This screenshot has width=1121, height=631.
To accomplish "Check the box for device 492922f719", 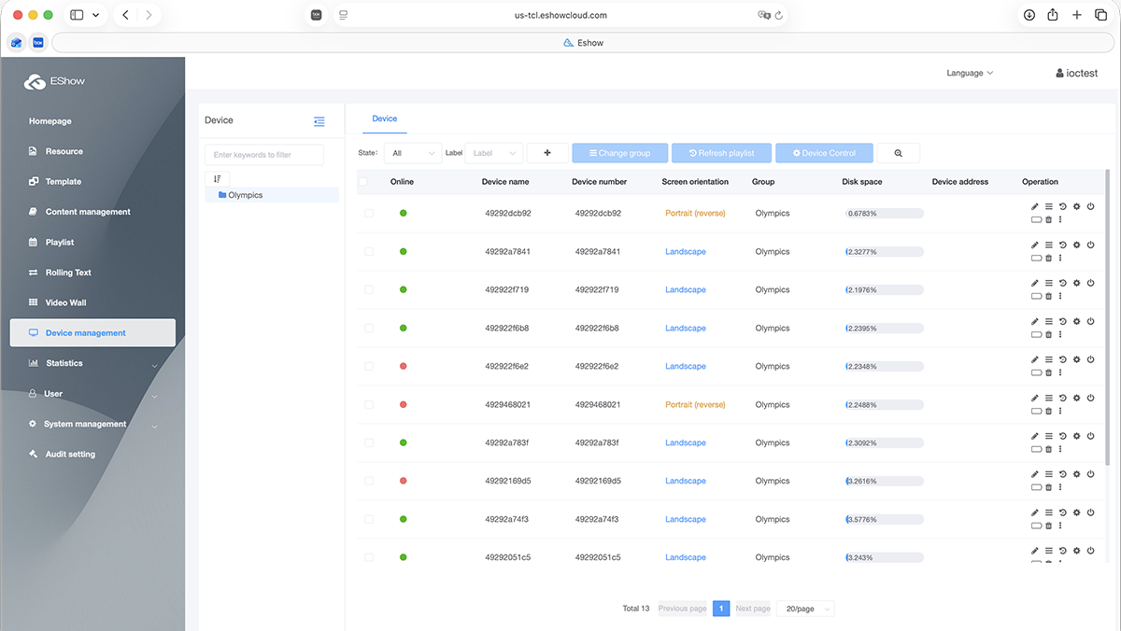I will click(369, 290).
